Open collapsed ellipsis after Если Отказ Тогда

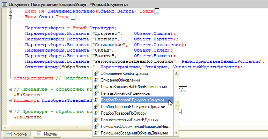pyautogui.click(x=73, y=17)
